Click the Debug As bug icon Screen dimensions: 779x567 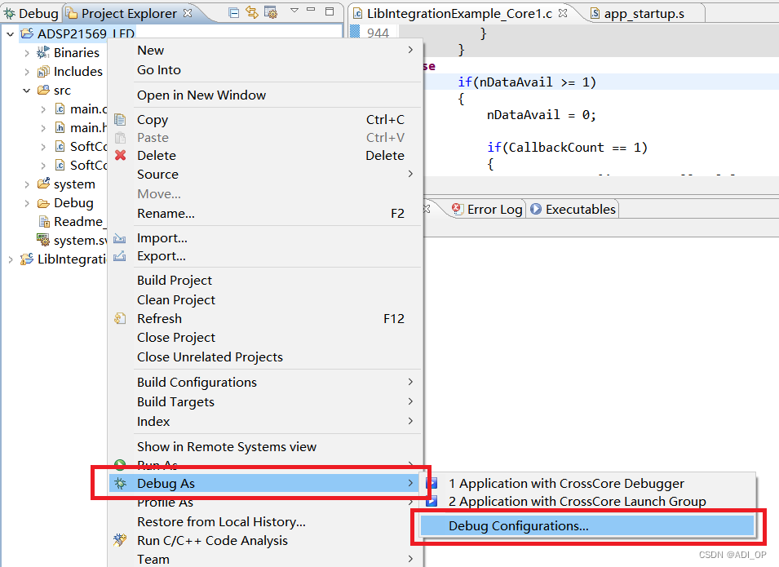pos(120,484)
